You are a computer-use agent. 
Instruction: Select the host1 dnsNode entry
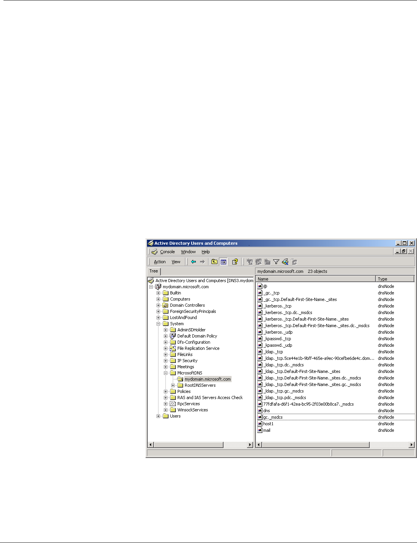pos(268,424)
